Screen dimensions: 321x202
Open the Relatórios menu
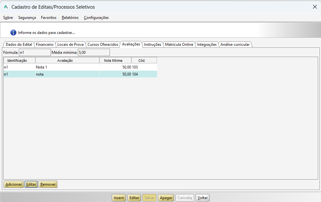[x=70, y=18]
